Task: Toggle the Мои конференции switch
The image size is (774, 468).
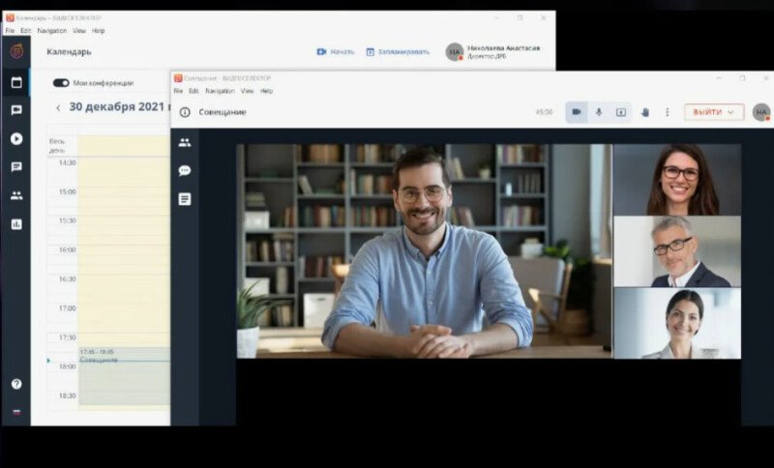Action: pyautogui.click(x=61, y=83)
